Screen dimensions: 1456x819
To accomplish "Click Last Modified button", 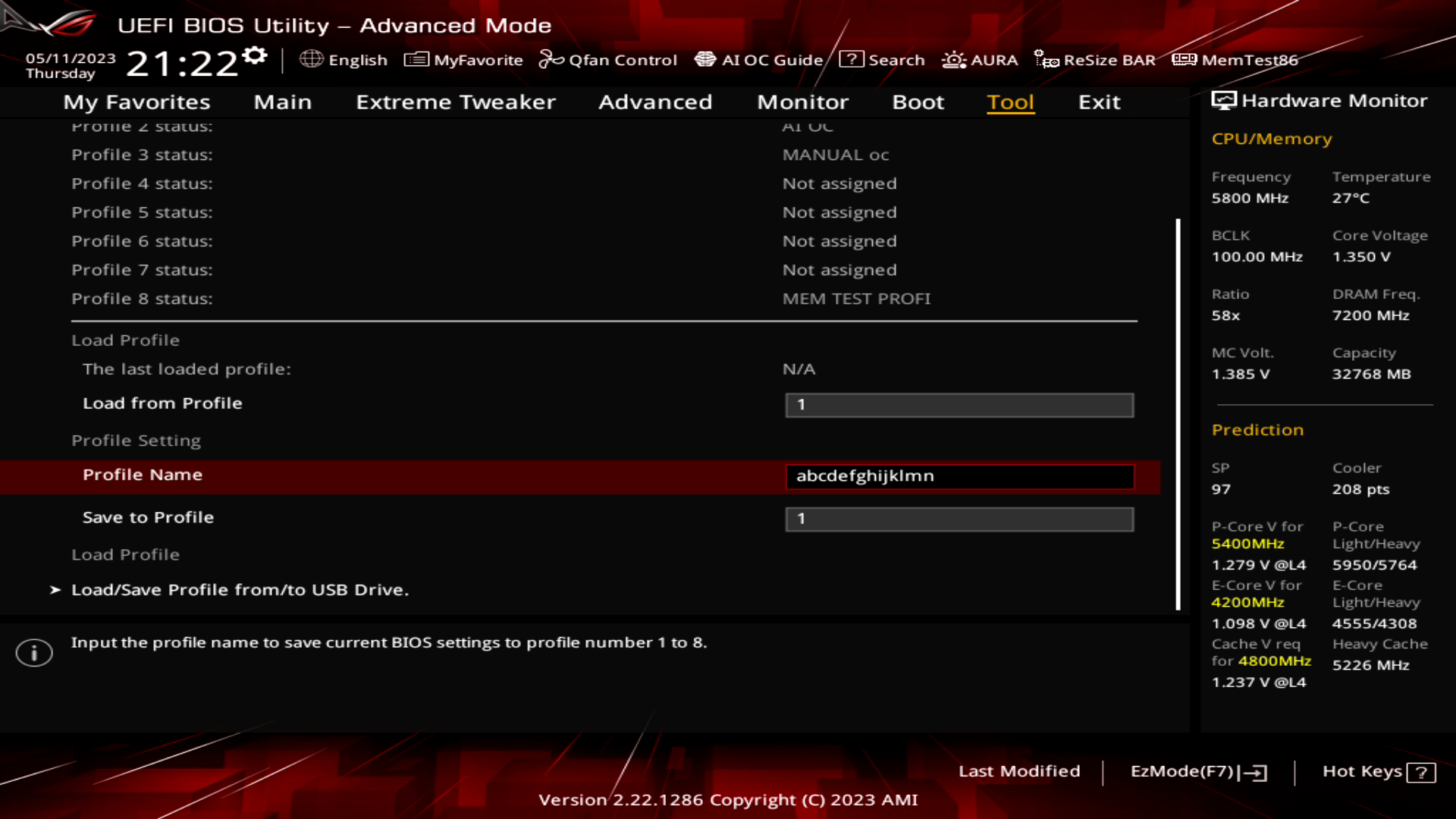I will coord(1019,771).
